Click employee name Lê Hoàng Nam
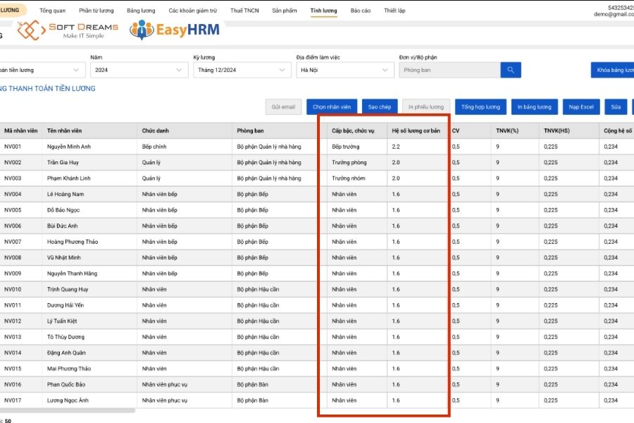The height and width of the screenshot is (423, 634). click(x=66, y=195)
